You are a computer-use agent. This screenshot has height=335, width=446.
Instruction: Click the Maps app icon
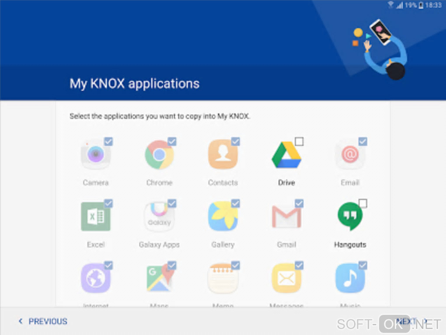pos(160,278)
